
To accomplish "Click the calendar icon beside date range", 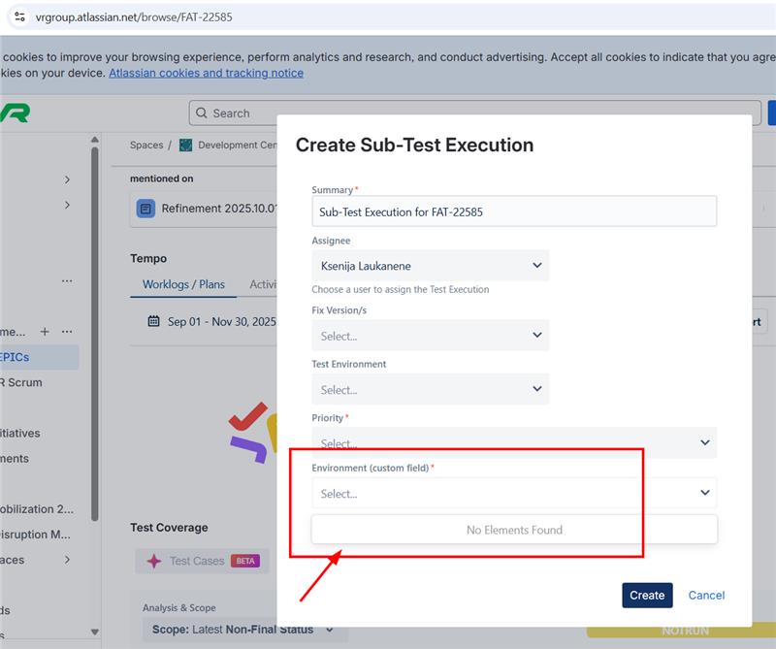I will [x=153, y=321].
